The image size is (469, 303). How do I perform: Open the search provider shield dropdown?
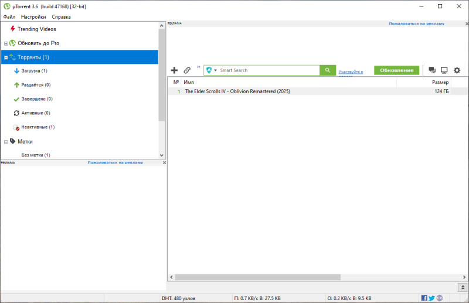coord(212,70)
